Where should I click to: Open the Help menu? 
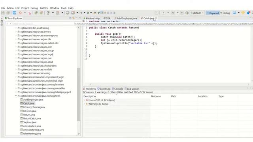pyautogui.click(x=71, y=8)
